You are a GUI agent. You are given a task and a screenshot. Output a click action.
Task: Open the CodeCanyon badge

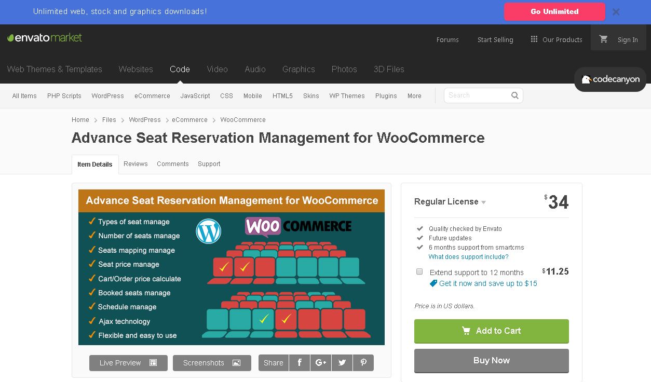[x=610, y=79]
